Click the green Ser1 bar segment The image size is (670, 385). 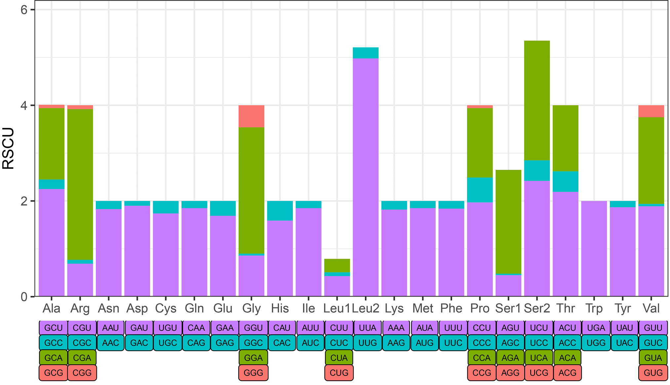coord(508,222)
